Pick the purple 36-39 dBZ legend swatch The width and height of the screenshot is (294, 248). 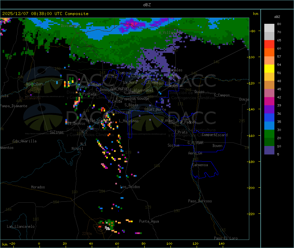pos(269,109)
